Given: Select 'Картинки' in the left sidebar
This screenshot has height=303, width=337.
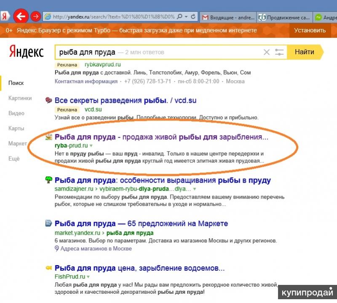Looking at the screenshot, I should point(20,98).
